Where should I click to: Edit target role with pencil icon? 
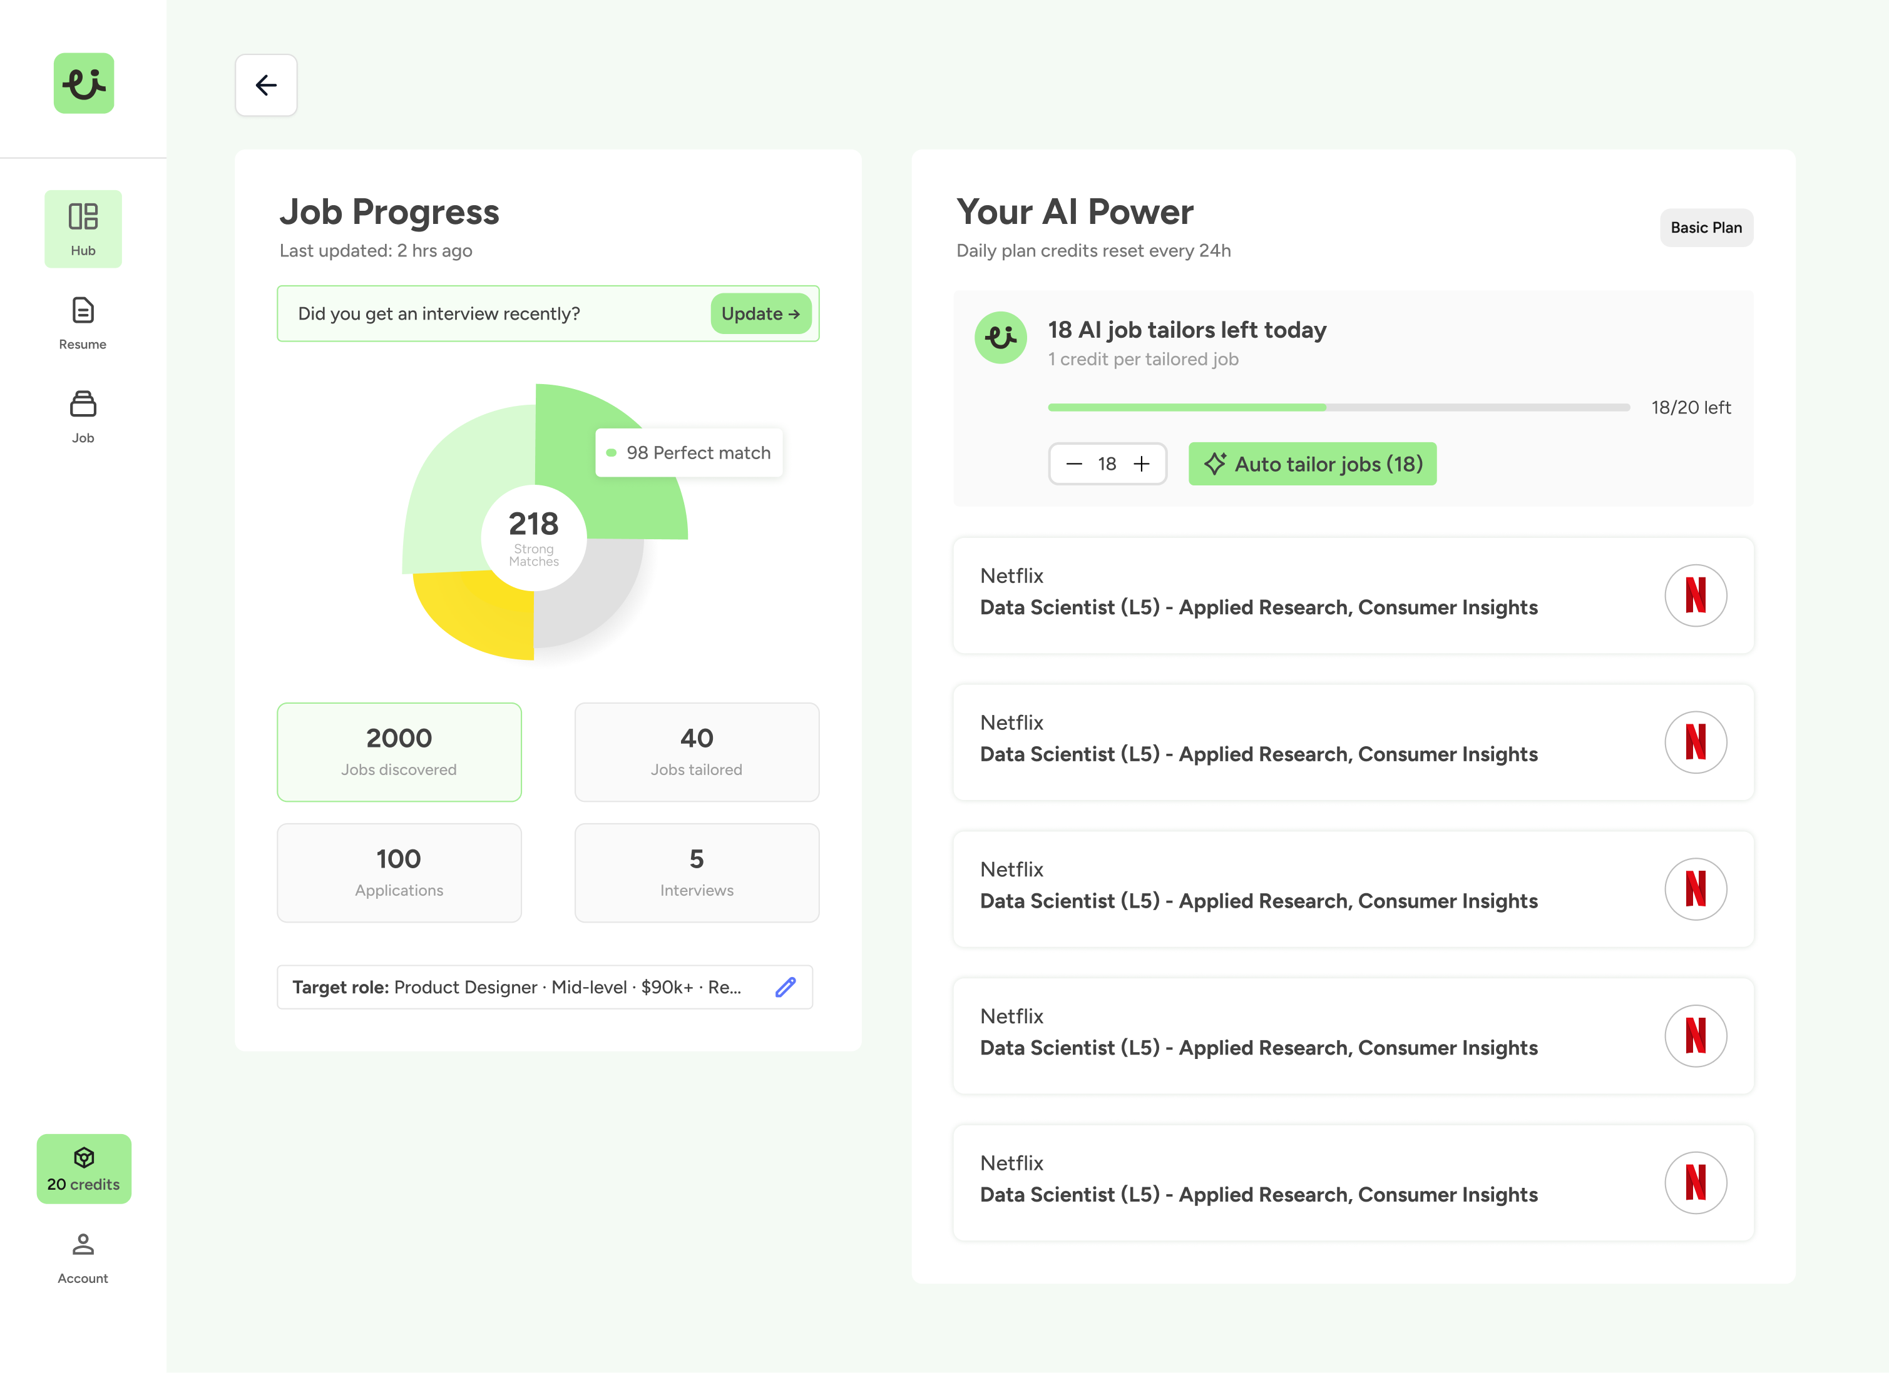click(786, 987)
